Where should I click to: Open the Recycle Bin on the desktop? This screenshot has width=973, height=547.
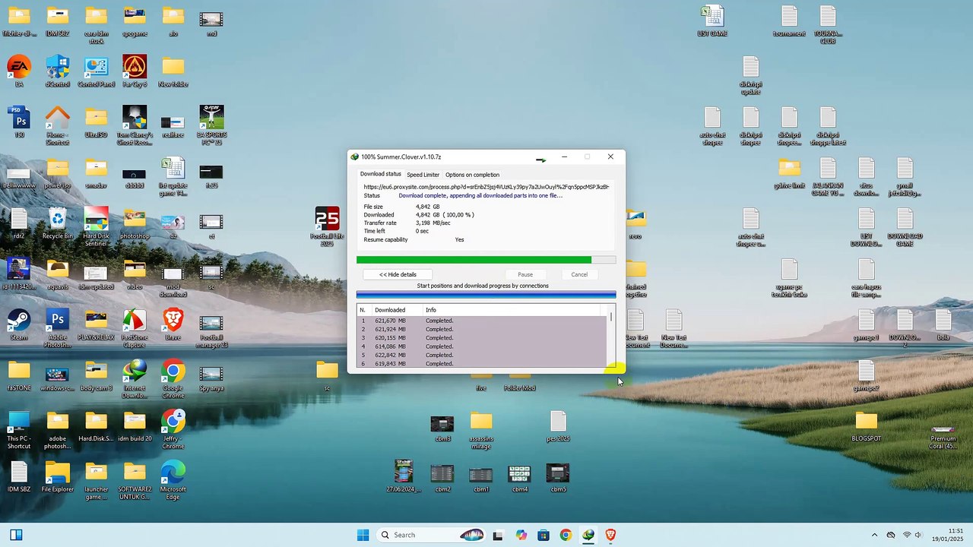click(58, 223)
